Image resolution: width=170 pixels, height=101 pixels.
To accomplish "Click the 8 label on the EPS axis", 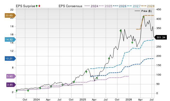I will (x=13, y=68).
